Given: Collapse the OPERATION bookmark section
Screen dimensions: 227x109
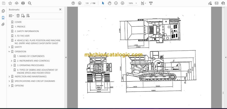Looking at the screenshot, I should [x=9, y=52].
